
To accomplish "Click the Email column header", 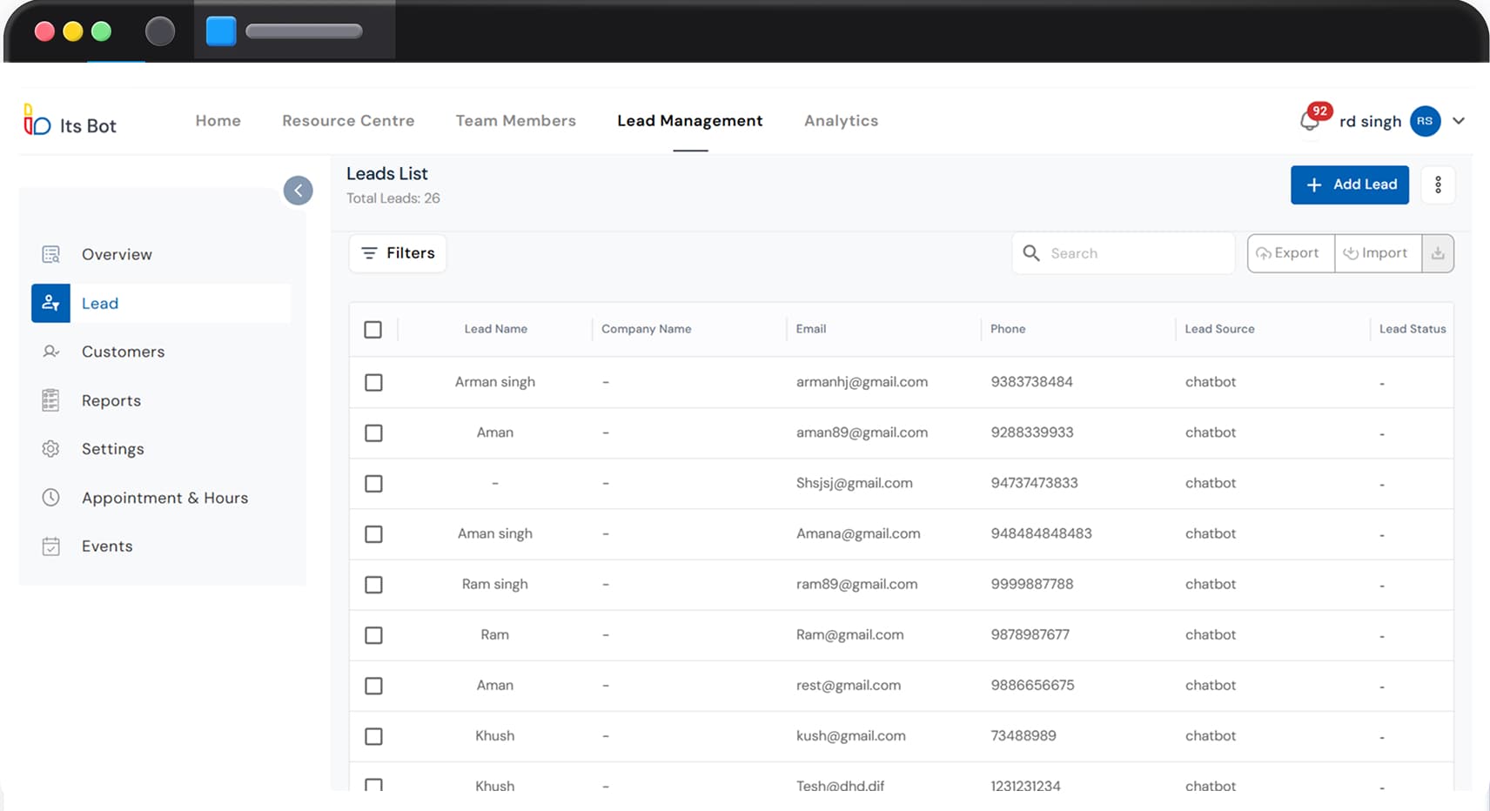I will [810, 329].
